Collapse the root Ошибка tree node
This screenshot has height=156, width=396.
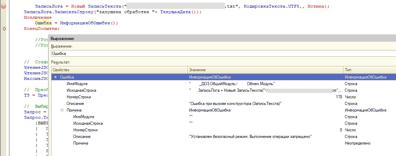56,77
